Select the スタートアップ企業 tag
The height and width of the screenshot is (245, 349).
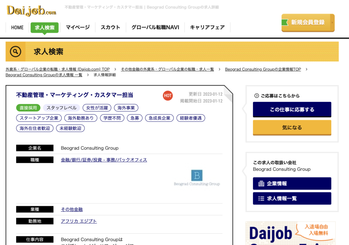[x=39, y=118]
